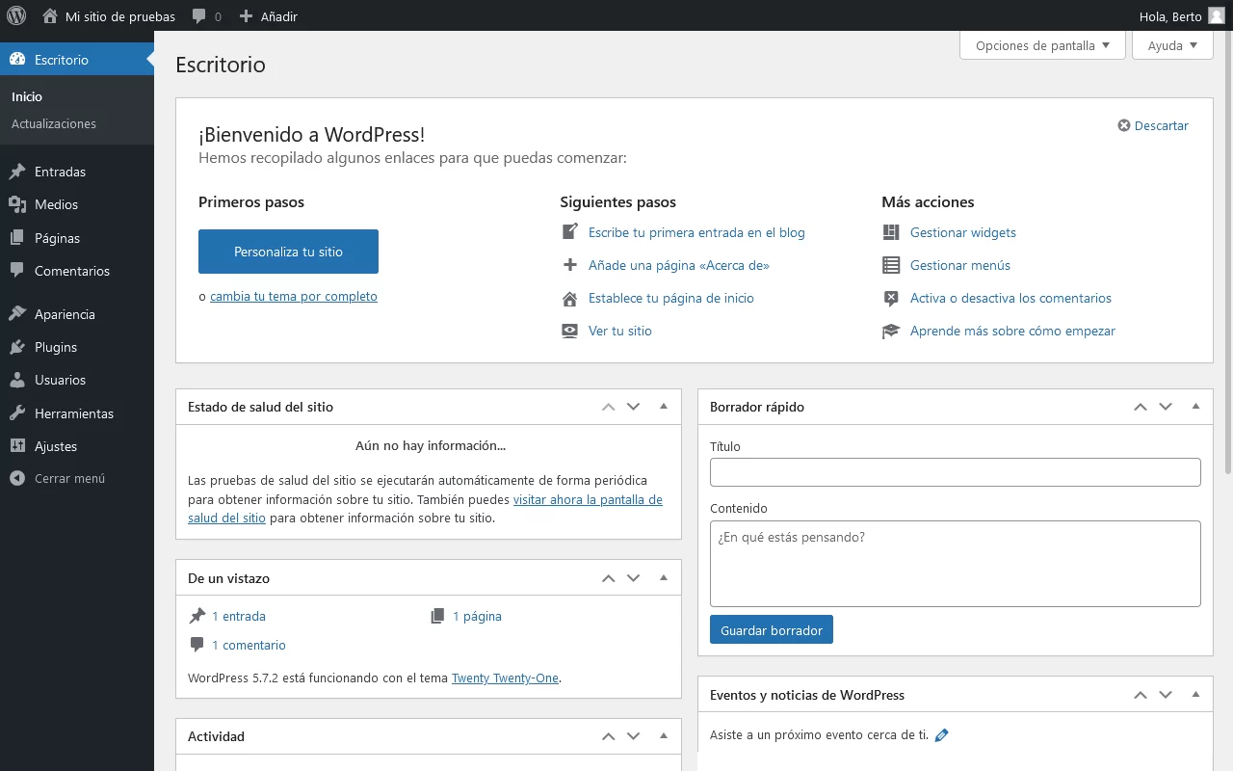Open the Entradas menu
This screenshot has width=1233, height=771.
click(x=77, y=172)
